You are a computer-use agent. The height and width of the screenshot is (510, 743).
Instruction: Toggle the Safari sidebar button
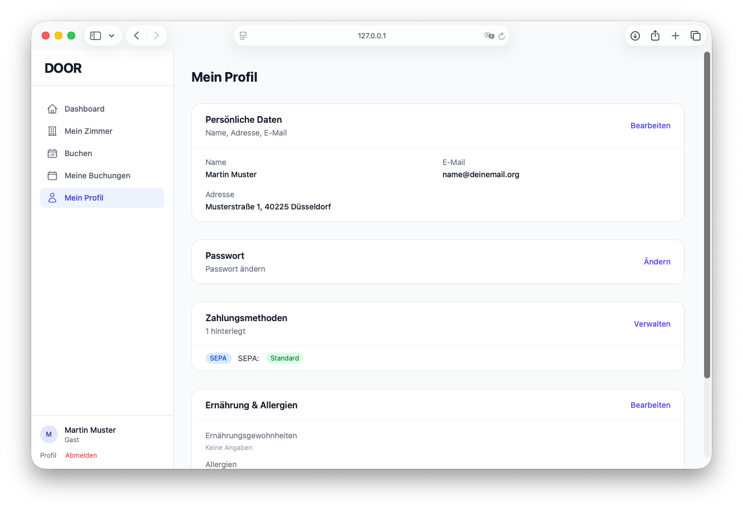[96, 36]
